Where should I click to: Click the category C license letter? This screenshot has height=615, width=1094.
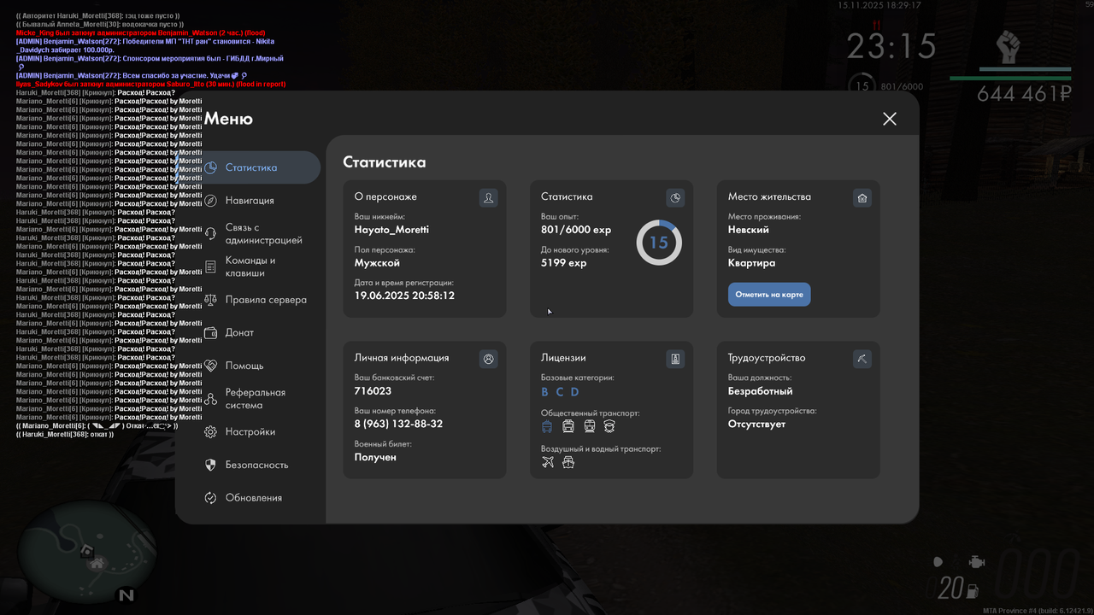coord(560,392)
